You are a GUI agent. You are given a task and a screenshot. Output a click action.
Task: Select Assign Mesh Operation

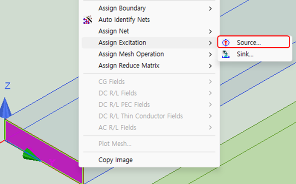131,54
